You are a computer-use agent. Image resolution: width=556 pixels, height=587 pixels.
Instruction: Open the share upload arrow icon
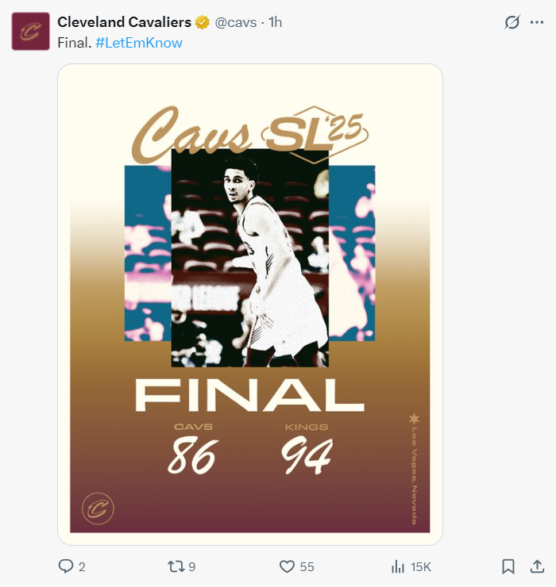(537, 566)
